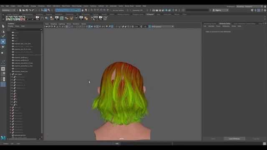Toggle snap to grid magnet icon

click(x=92, y=10)
